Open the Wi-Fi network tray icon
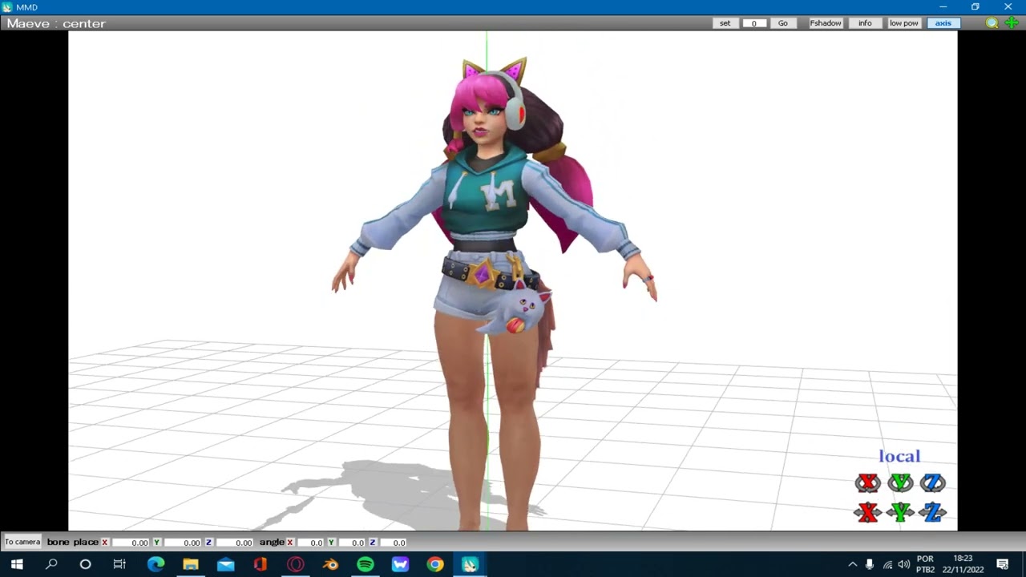 [x=887, y=565]
